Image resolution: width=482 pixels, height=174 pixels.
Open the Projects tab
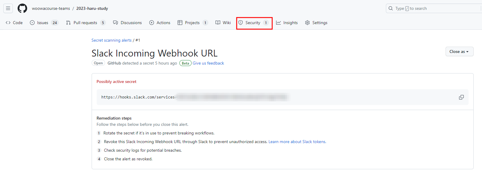(x=193, y=23)
